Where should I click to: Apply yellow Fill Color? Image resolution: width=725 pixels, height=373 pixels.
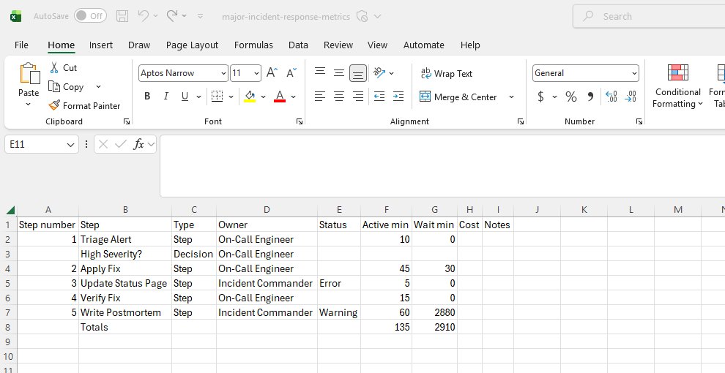pyautogui.click(x=250, y=97)
